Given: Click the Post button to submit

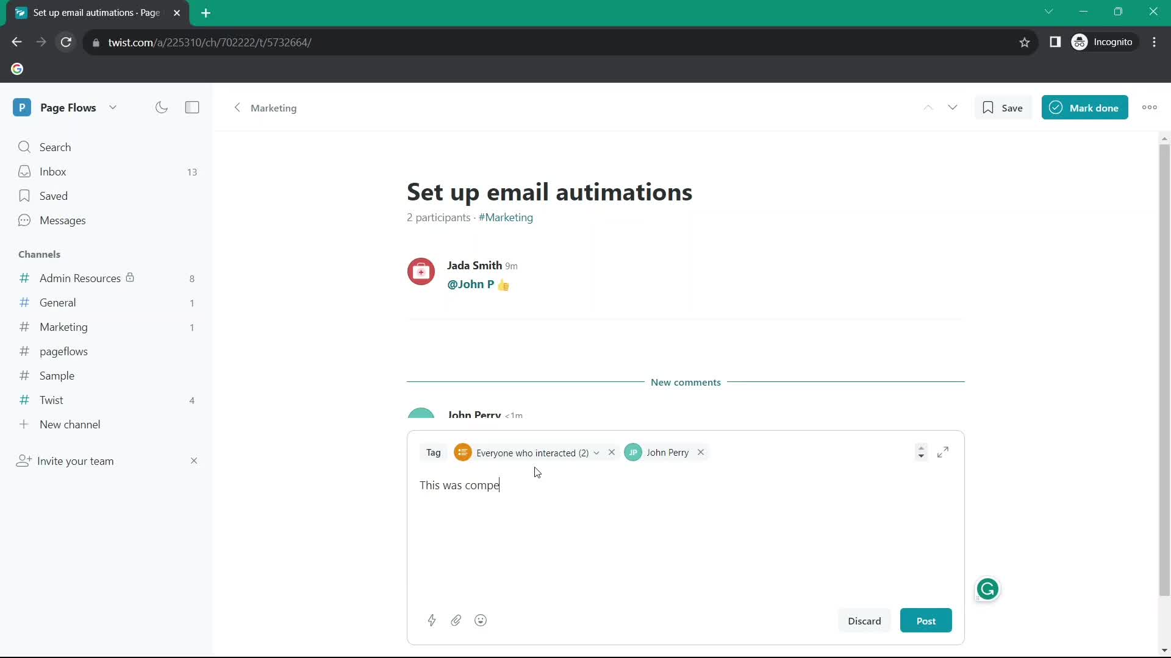Looking at the screenshot, I should coord(926,621).
